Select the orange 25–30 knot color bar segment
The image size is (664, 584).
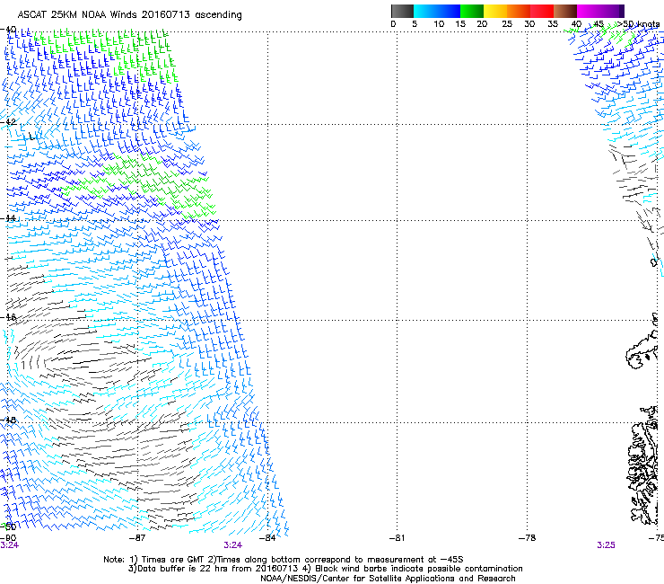pos(519,11)
